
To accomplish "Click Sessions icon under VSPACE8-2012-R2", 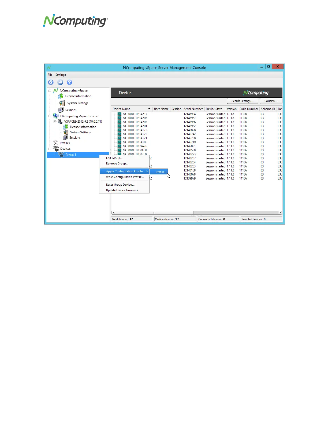I will click(65, 138).
